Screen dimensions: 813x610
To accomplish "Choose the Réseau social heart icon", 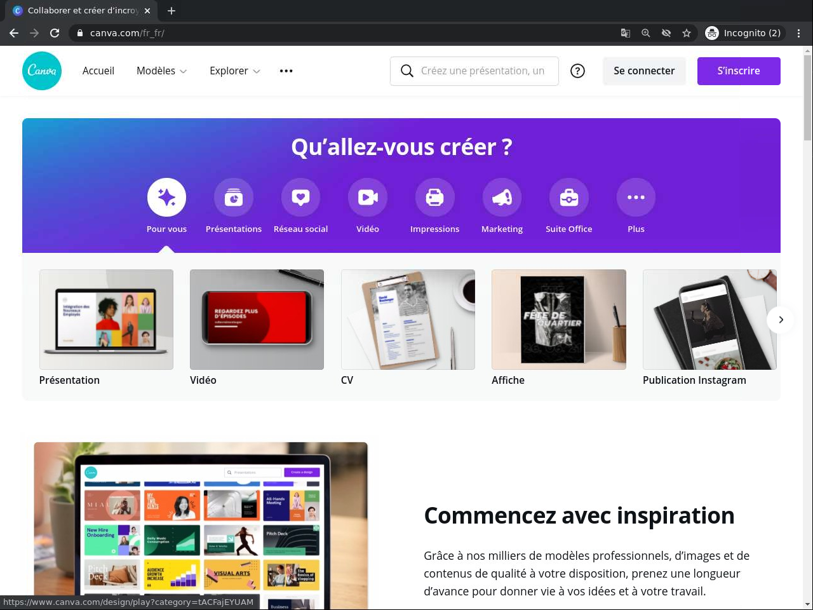I will tap(300, 198).
